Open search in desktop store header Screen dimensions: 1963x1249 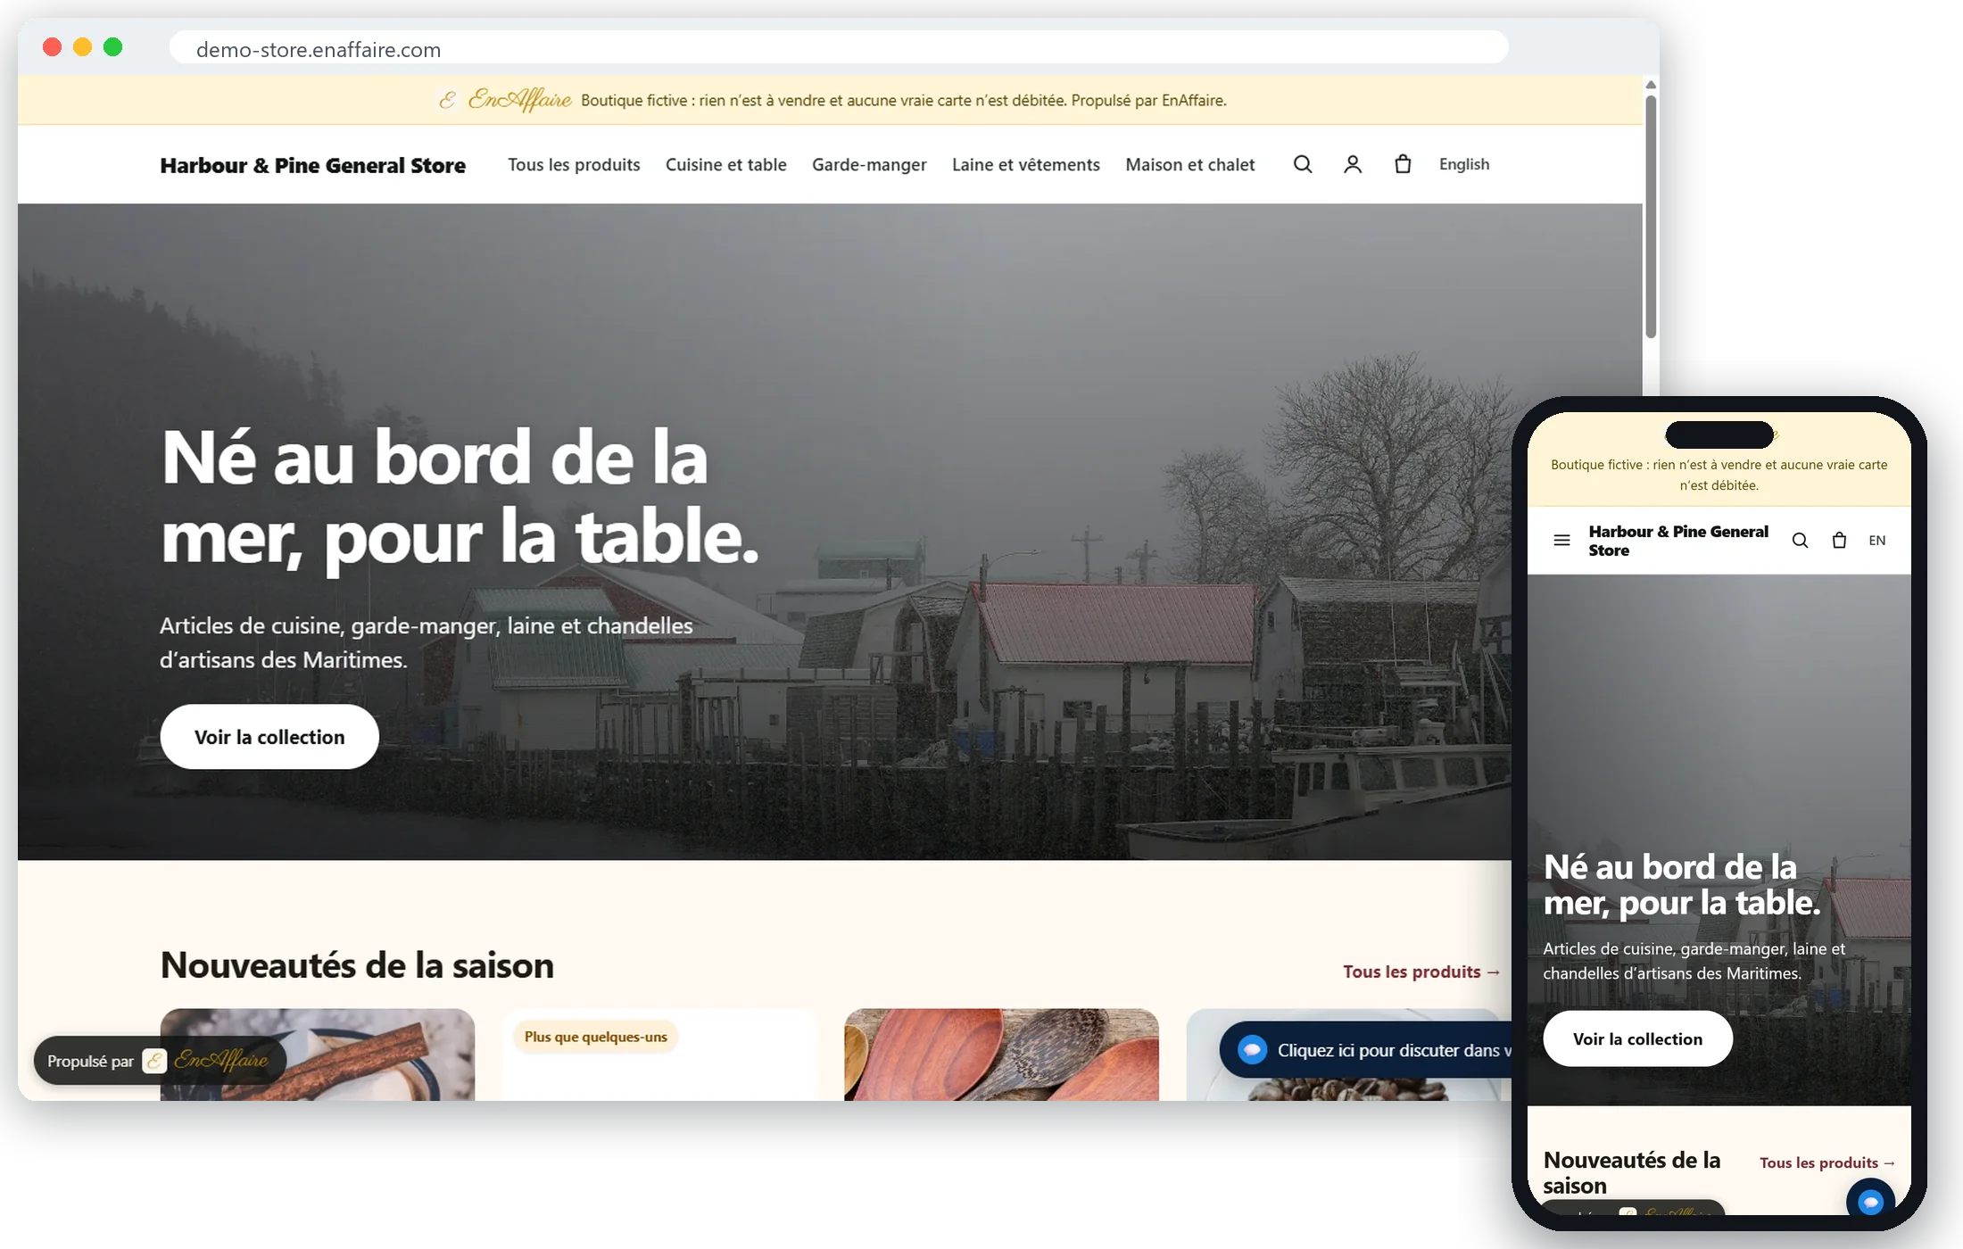[1303, 164]
